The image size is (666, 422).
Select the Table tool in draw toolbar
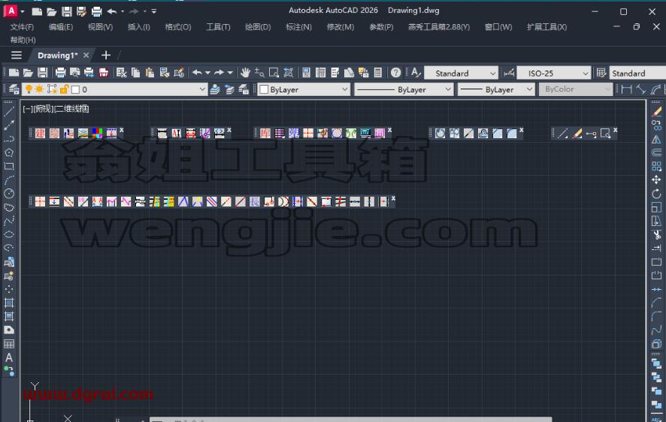point(9,344)
